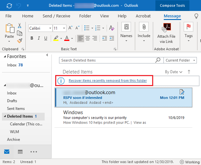Open the File menu tab
Image resolution: width=201 pixels, height=165 pixels.
[x=8, y=16]
